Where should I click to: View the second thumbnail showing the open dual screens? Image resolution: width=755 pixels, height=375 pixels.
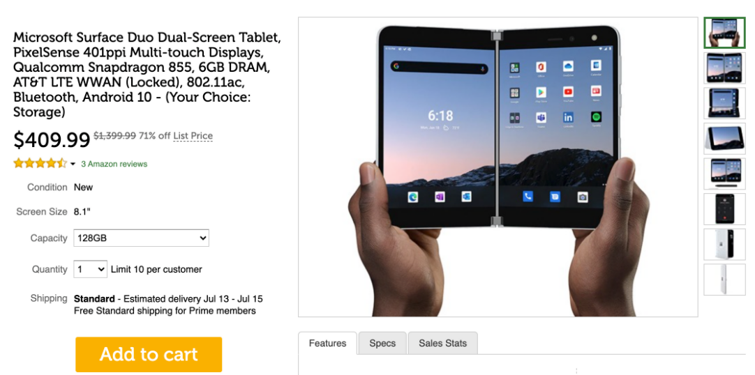click(724, 68)
